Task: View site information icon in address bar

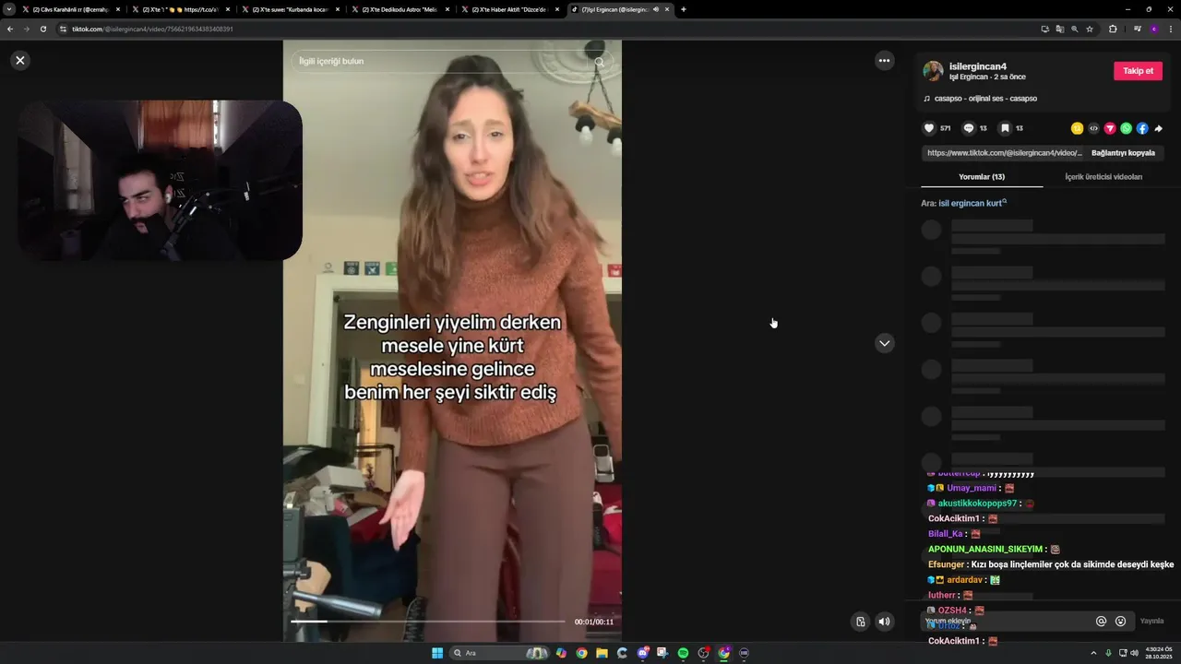Action: pos(64,29)
